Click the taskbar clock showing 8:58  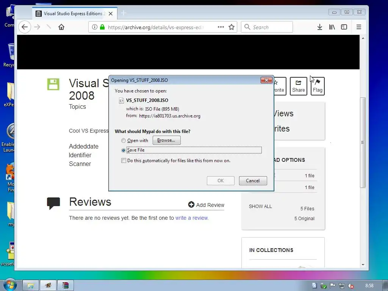[369, 286]
